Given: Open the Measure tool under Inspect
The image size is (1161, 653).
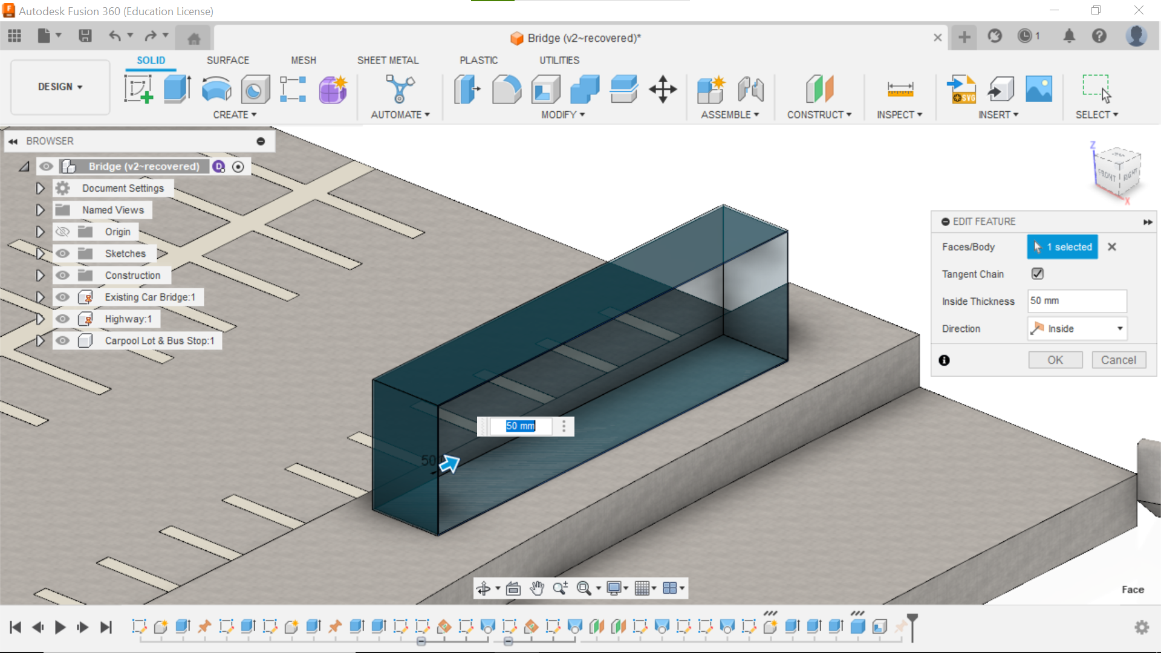Looking at the screenshot, I should pos(900,89).
